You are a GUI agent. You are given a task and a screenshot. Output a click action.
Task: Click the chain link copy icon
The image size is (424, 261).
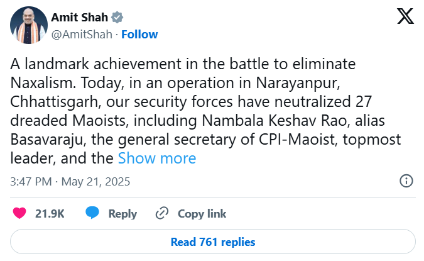pyautogui.click(x=163, y=213)
